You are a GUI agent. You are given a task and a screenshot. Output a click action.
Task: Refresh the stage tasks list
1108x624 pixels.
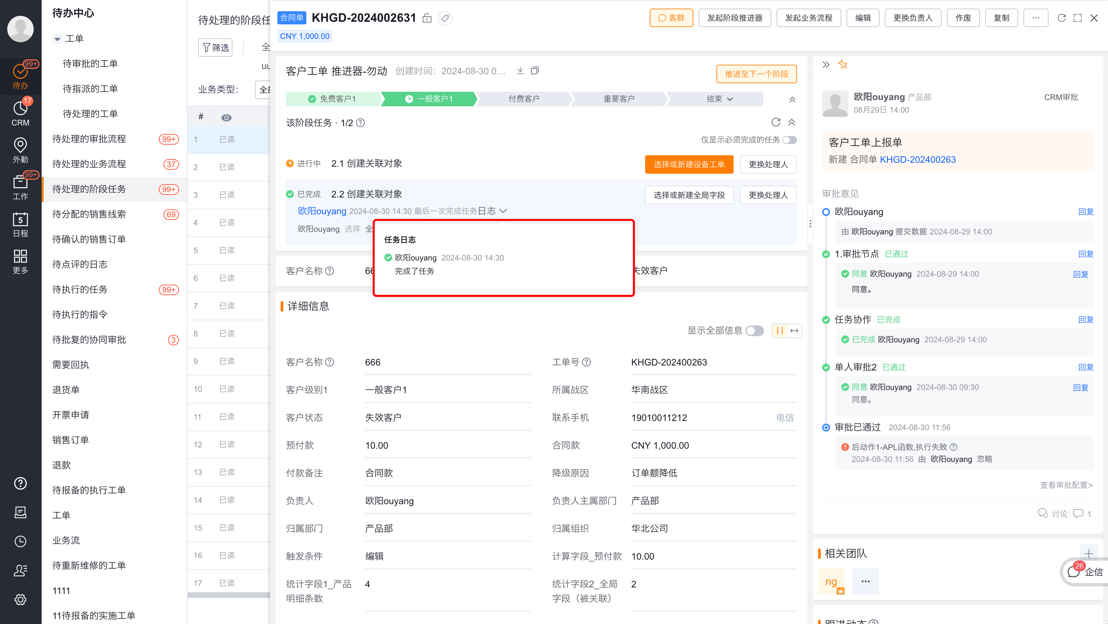pyautogui.click(x=776, y=122)
